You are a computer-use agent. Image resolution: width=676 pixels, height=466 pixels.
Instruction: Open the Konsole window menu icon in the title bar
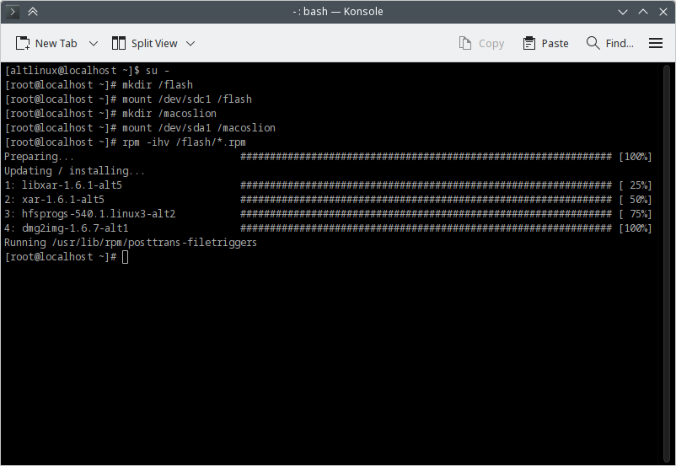[x=13, y=12]
